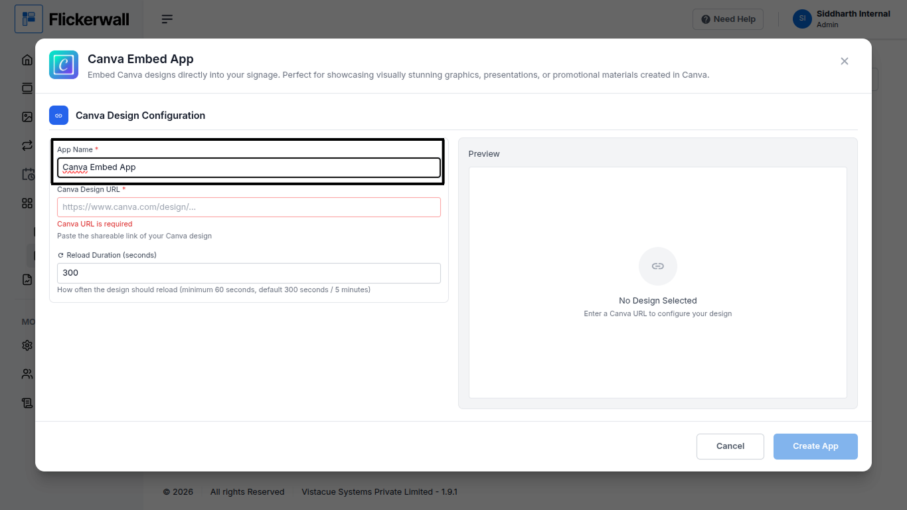Click the link icon in the preview placeholder
This screenshot has height=510, width=907.
click(658, 266)
